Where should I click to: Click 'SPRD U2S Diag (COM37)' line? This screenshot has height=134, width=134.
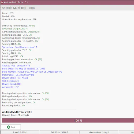coord(15,29)
